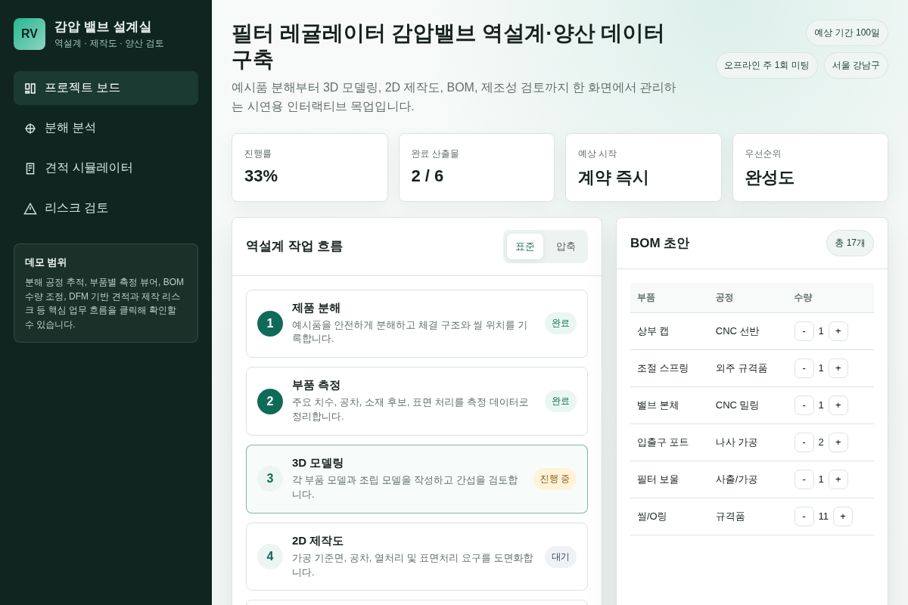This screenshot has height=605, width=908.
Task: Click the step number 4 circle
Action: tap(270, 557)
